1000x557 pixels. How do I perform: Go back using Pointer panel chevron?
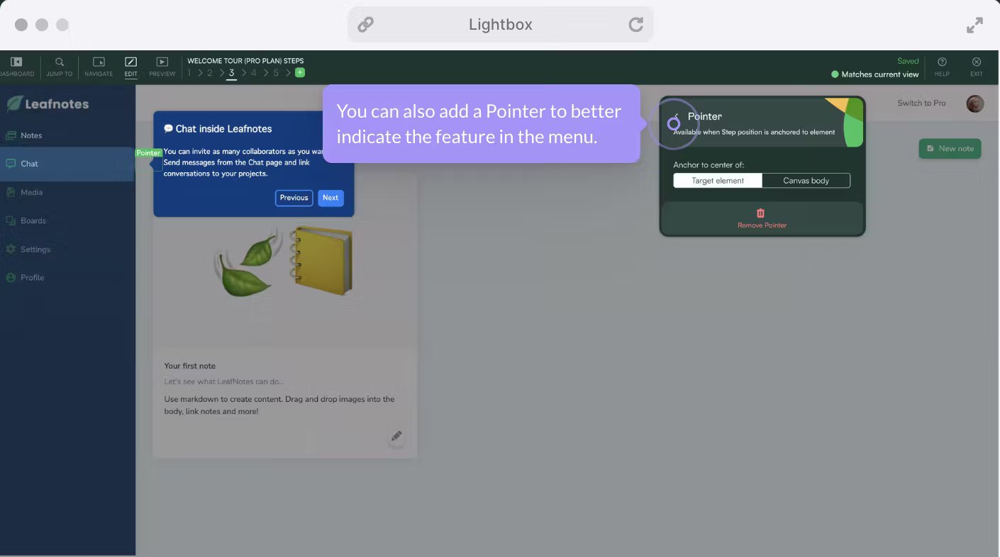click(x=677, y=116)
